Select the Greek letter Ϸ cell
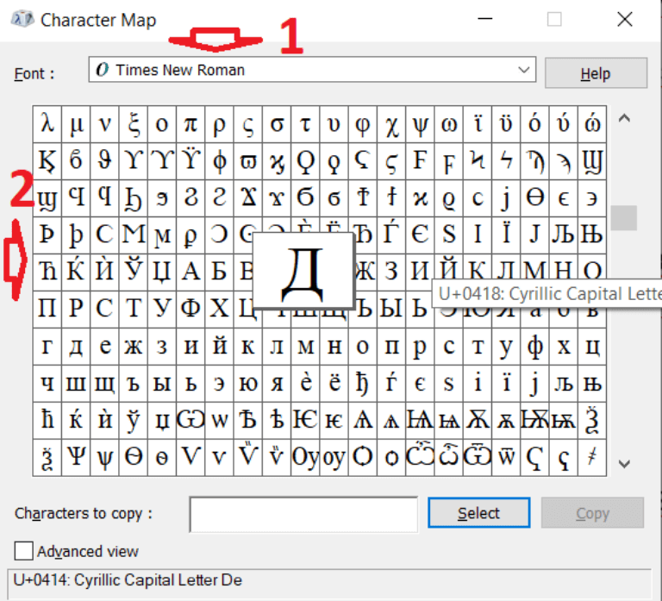The width and height of the screenshot is (662, 601). [47, 235]
